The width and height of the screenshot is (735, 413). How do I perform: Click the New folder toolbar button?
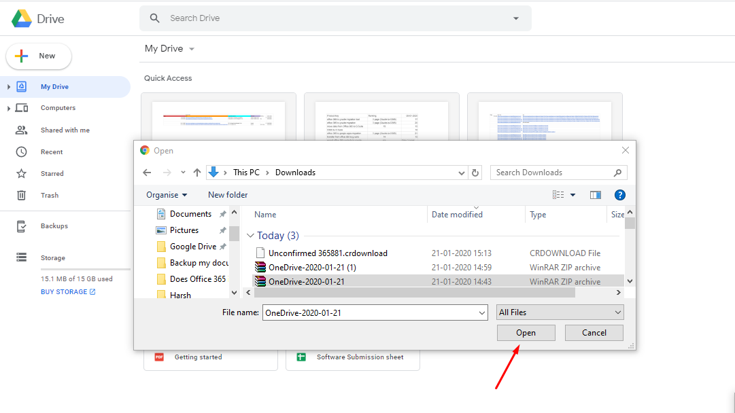coord(228,195)
